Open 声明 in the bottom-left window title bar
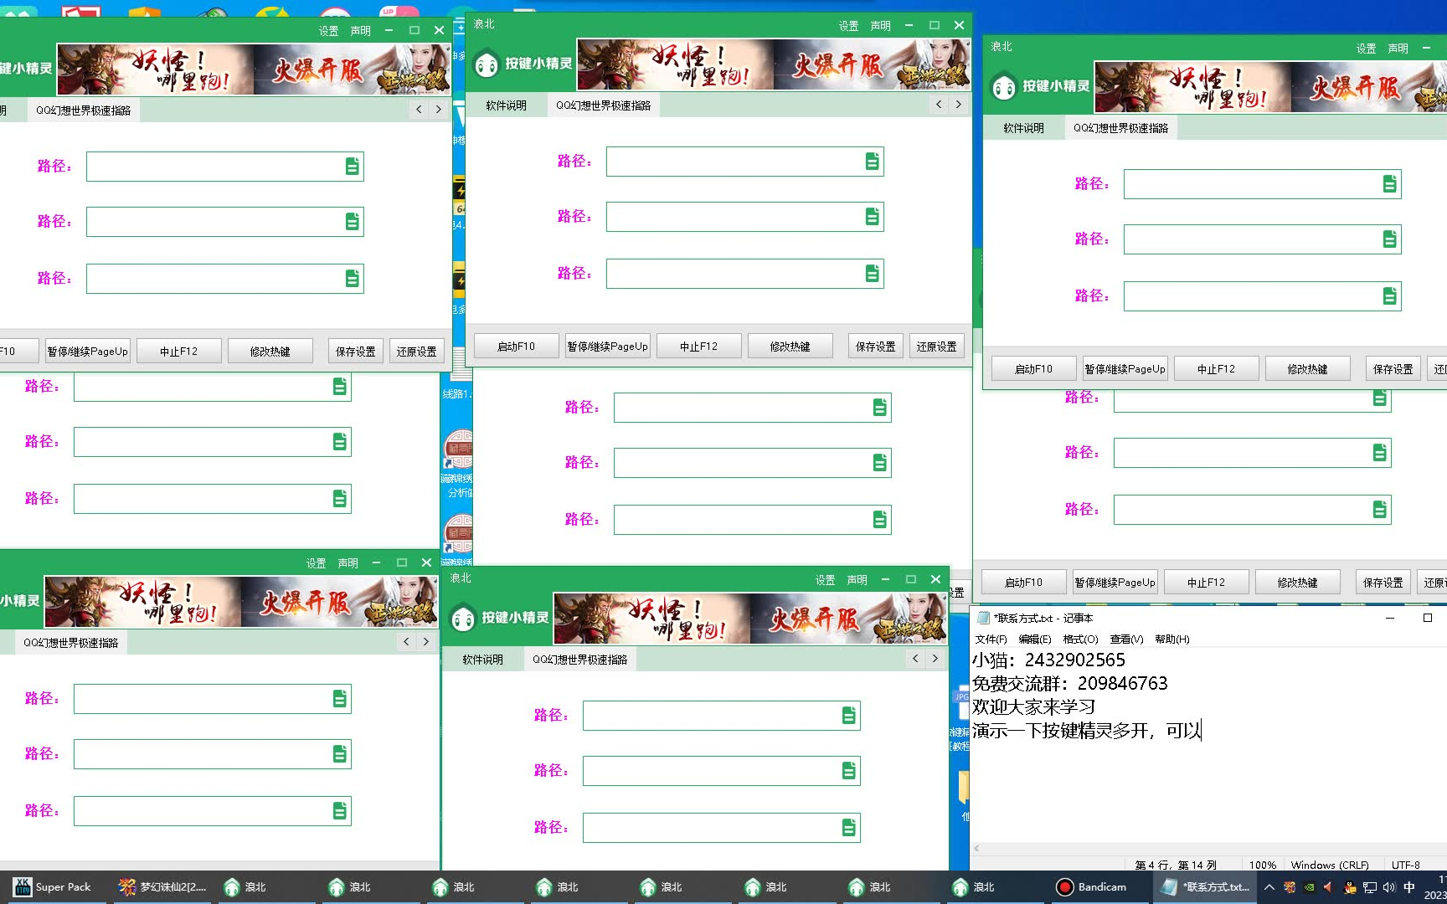Image resolution: width=1447 pixels, height=904 pixels. click(x=348, y=563)
